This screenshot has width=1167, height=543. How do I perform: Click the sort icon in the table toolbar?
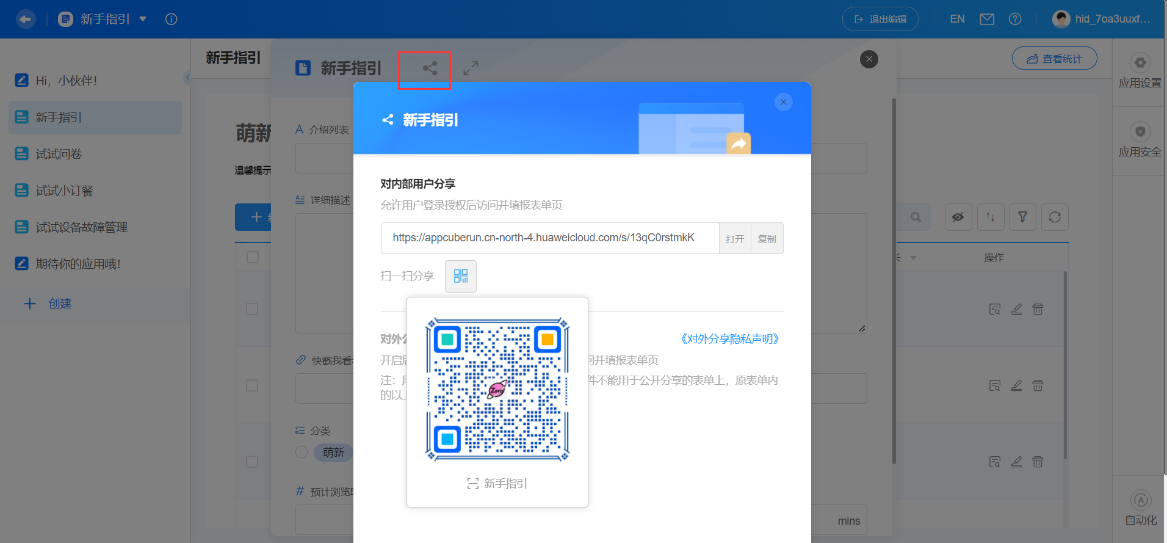[991, 217]
